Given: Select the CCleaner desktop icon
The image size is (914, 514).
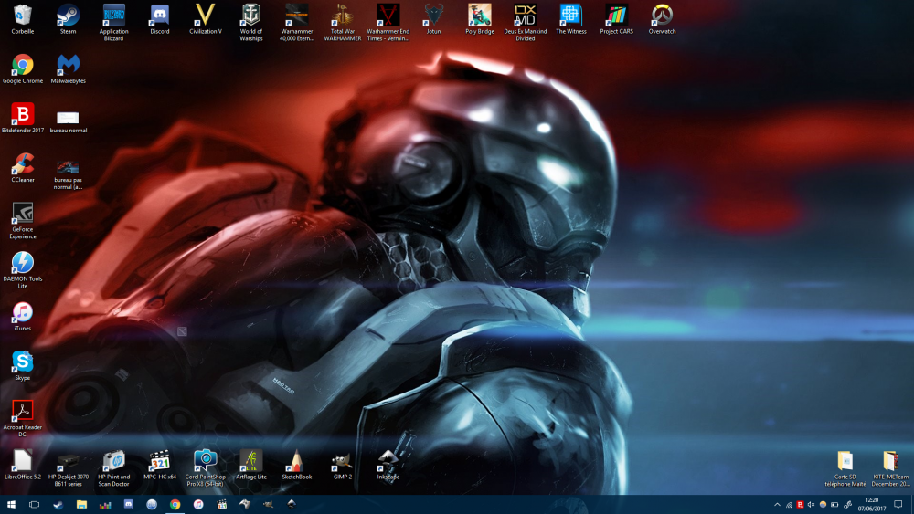Looking at the screenshot, I should pos(23,163).
